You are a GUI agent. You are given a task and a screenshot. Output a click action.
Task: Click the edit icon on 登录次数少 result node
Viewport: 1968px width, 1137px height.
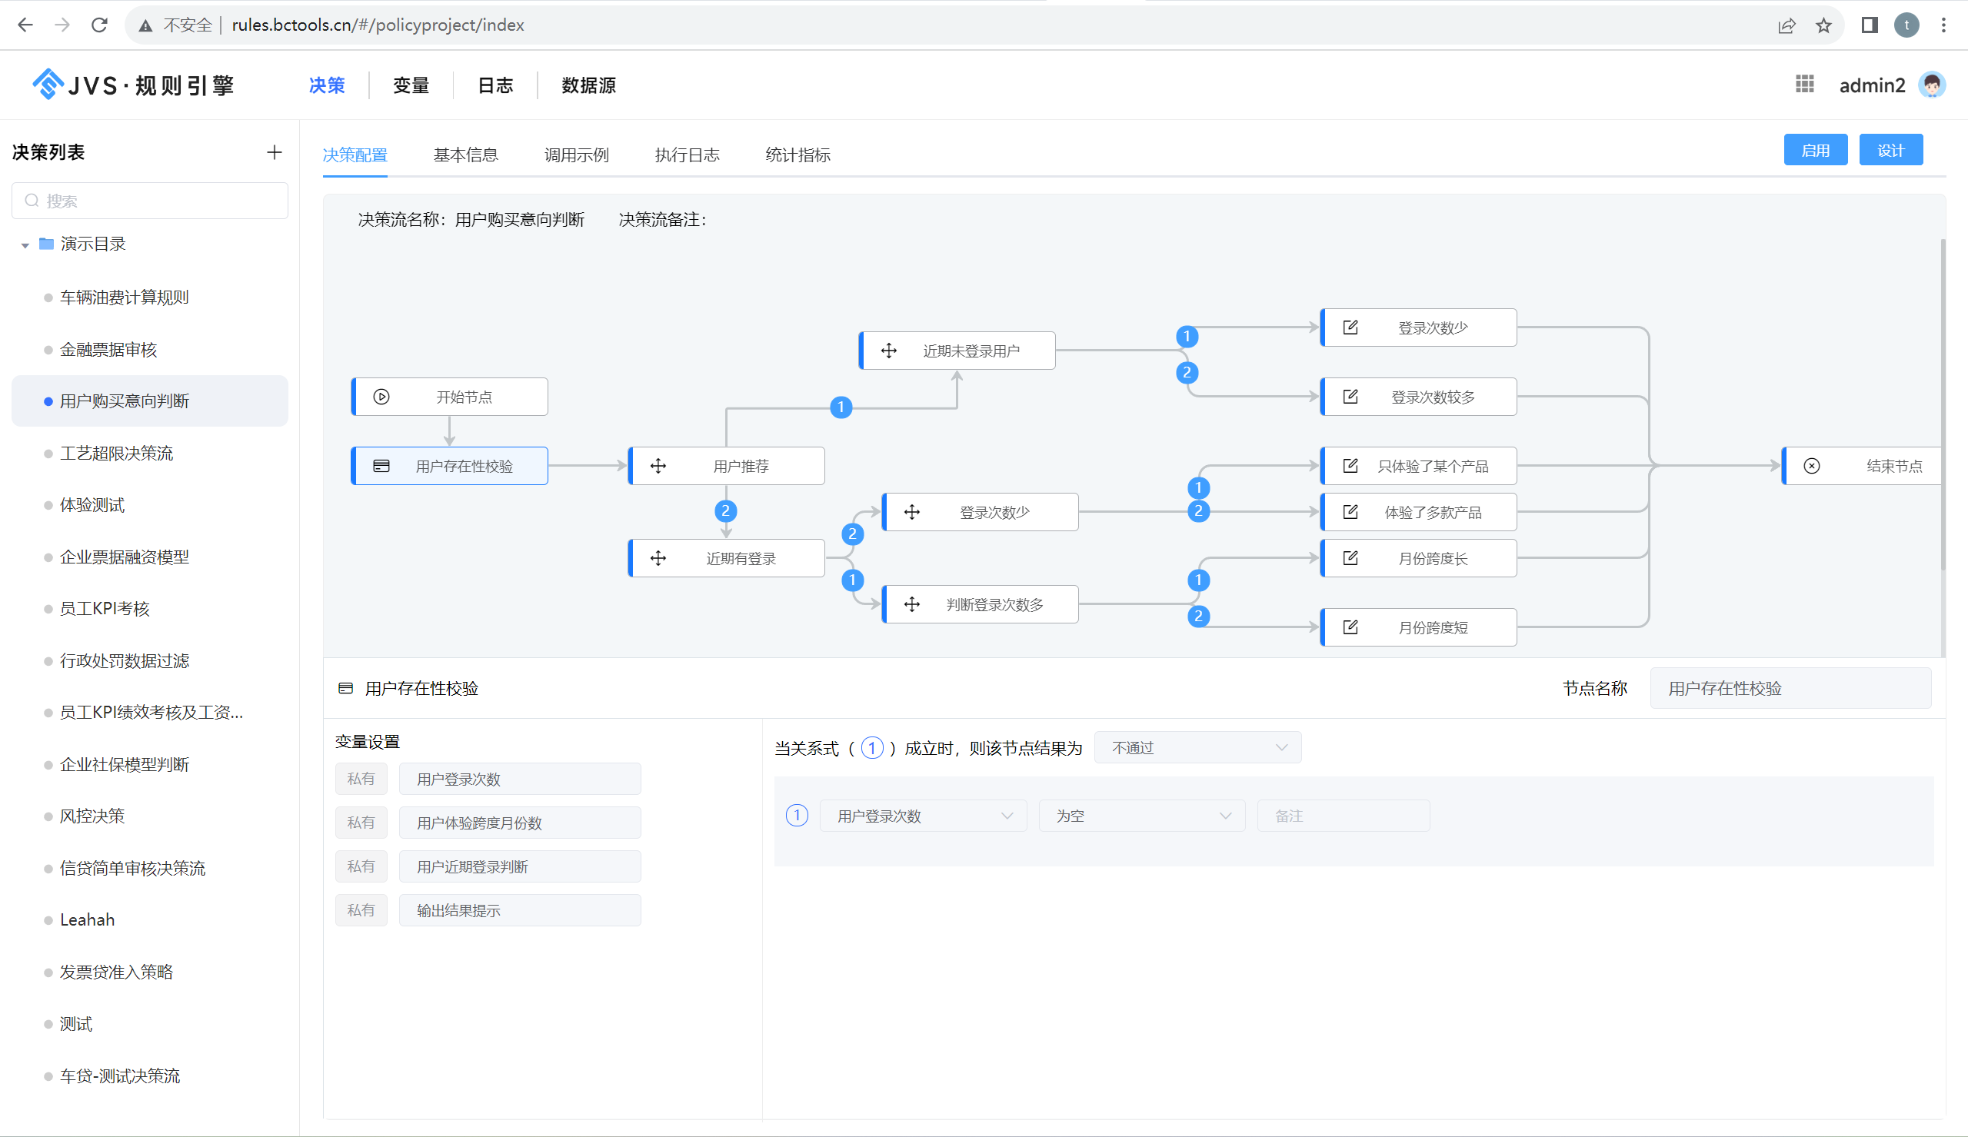(1350, 328)
